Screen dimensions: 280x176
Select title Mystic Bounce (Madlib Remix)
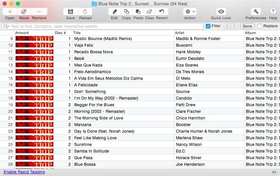[103, 39]
